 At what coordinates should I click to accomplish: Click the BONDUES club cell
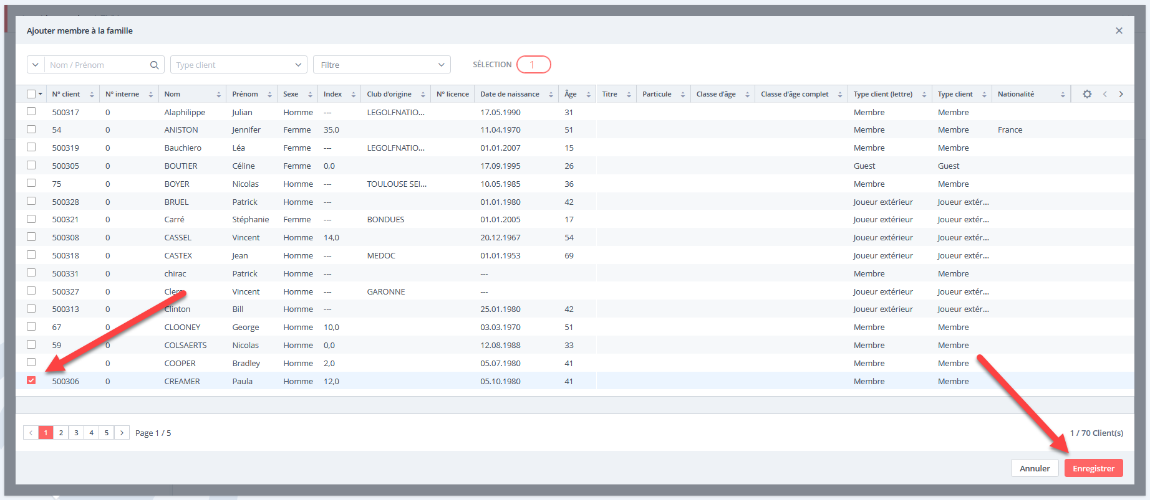click(385, 219)
